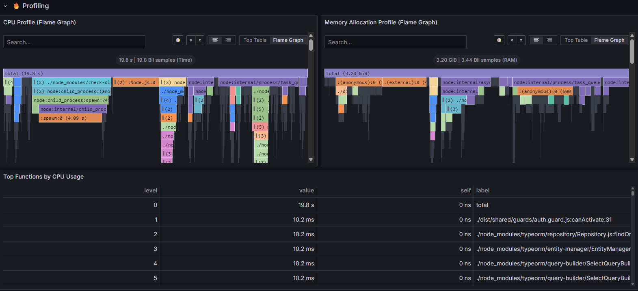Select the total (19.8 s) flame bar
This screenshot has height=291, width=638.
(156, 73)
